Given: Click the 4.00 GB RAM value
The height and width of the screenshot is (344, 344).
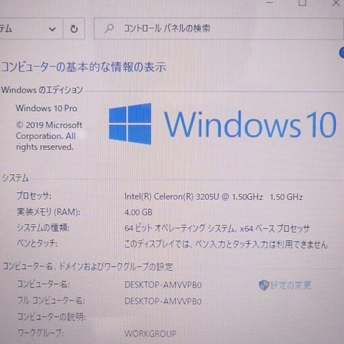Looking at the screenshot, I should [138, 212].
